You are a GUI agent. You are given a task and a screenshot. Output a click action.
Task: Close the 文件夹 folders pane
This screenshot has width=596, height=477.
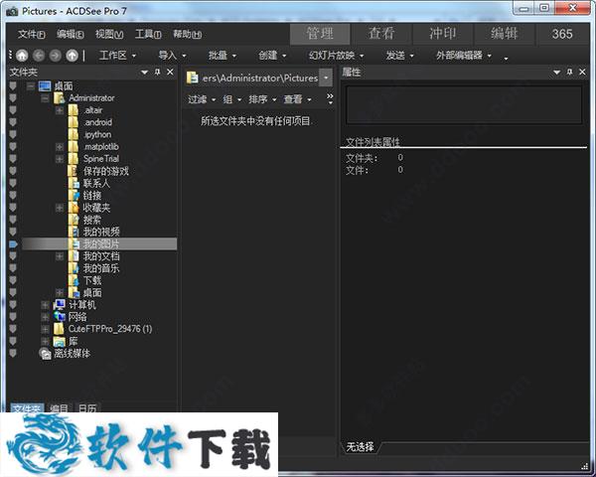(x=170, y=72)
